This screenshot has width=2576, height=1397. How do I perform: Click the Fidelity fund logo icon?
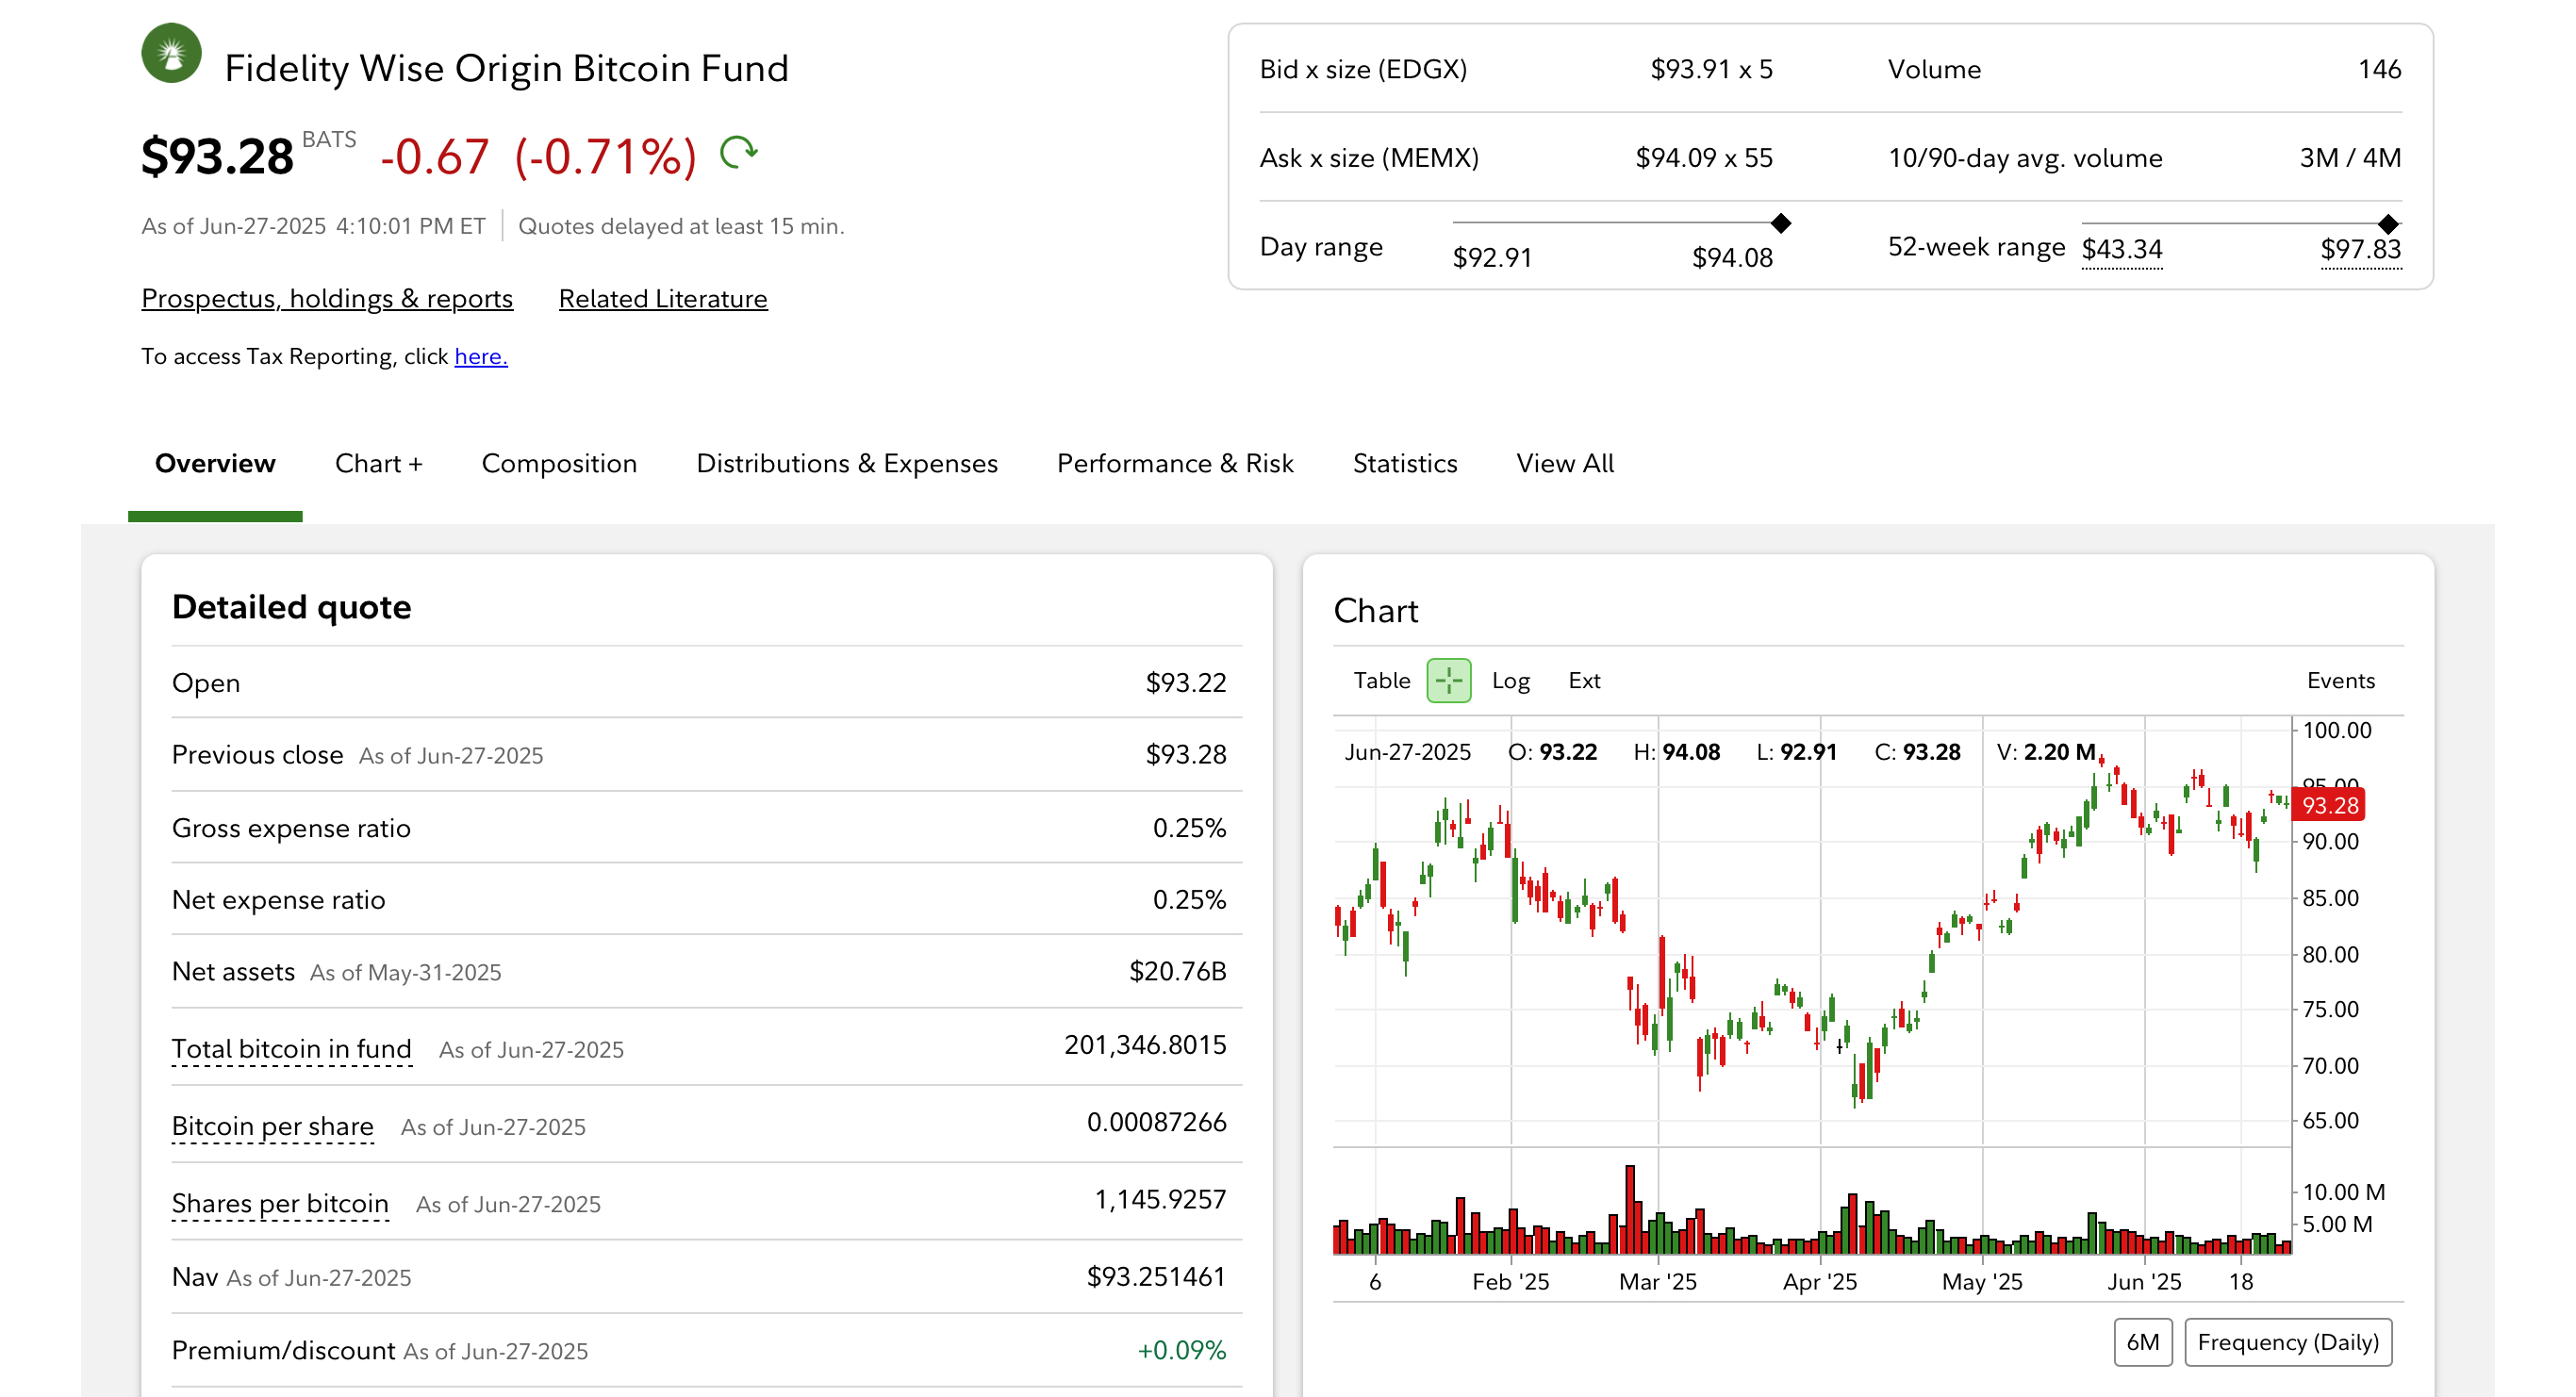point(171,53)
